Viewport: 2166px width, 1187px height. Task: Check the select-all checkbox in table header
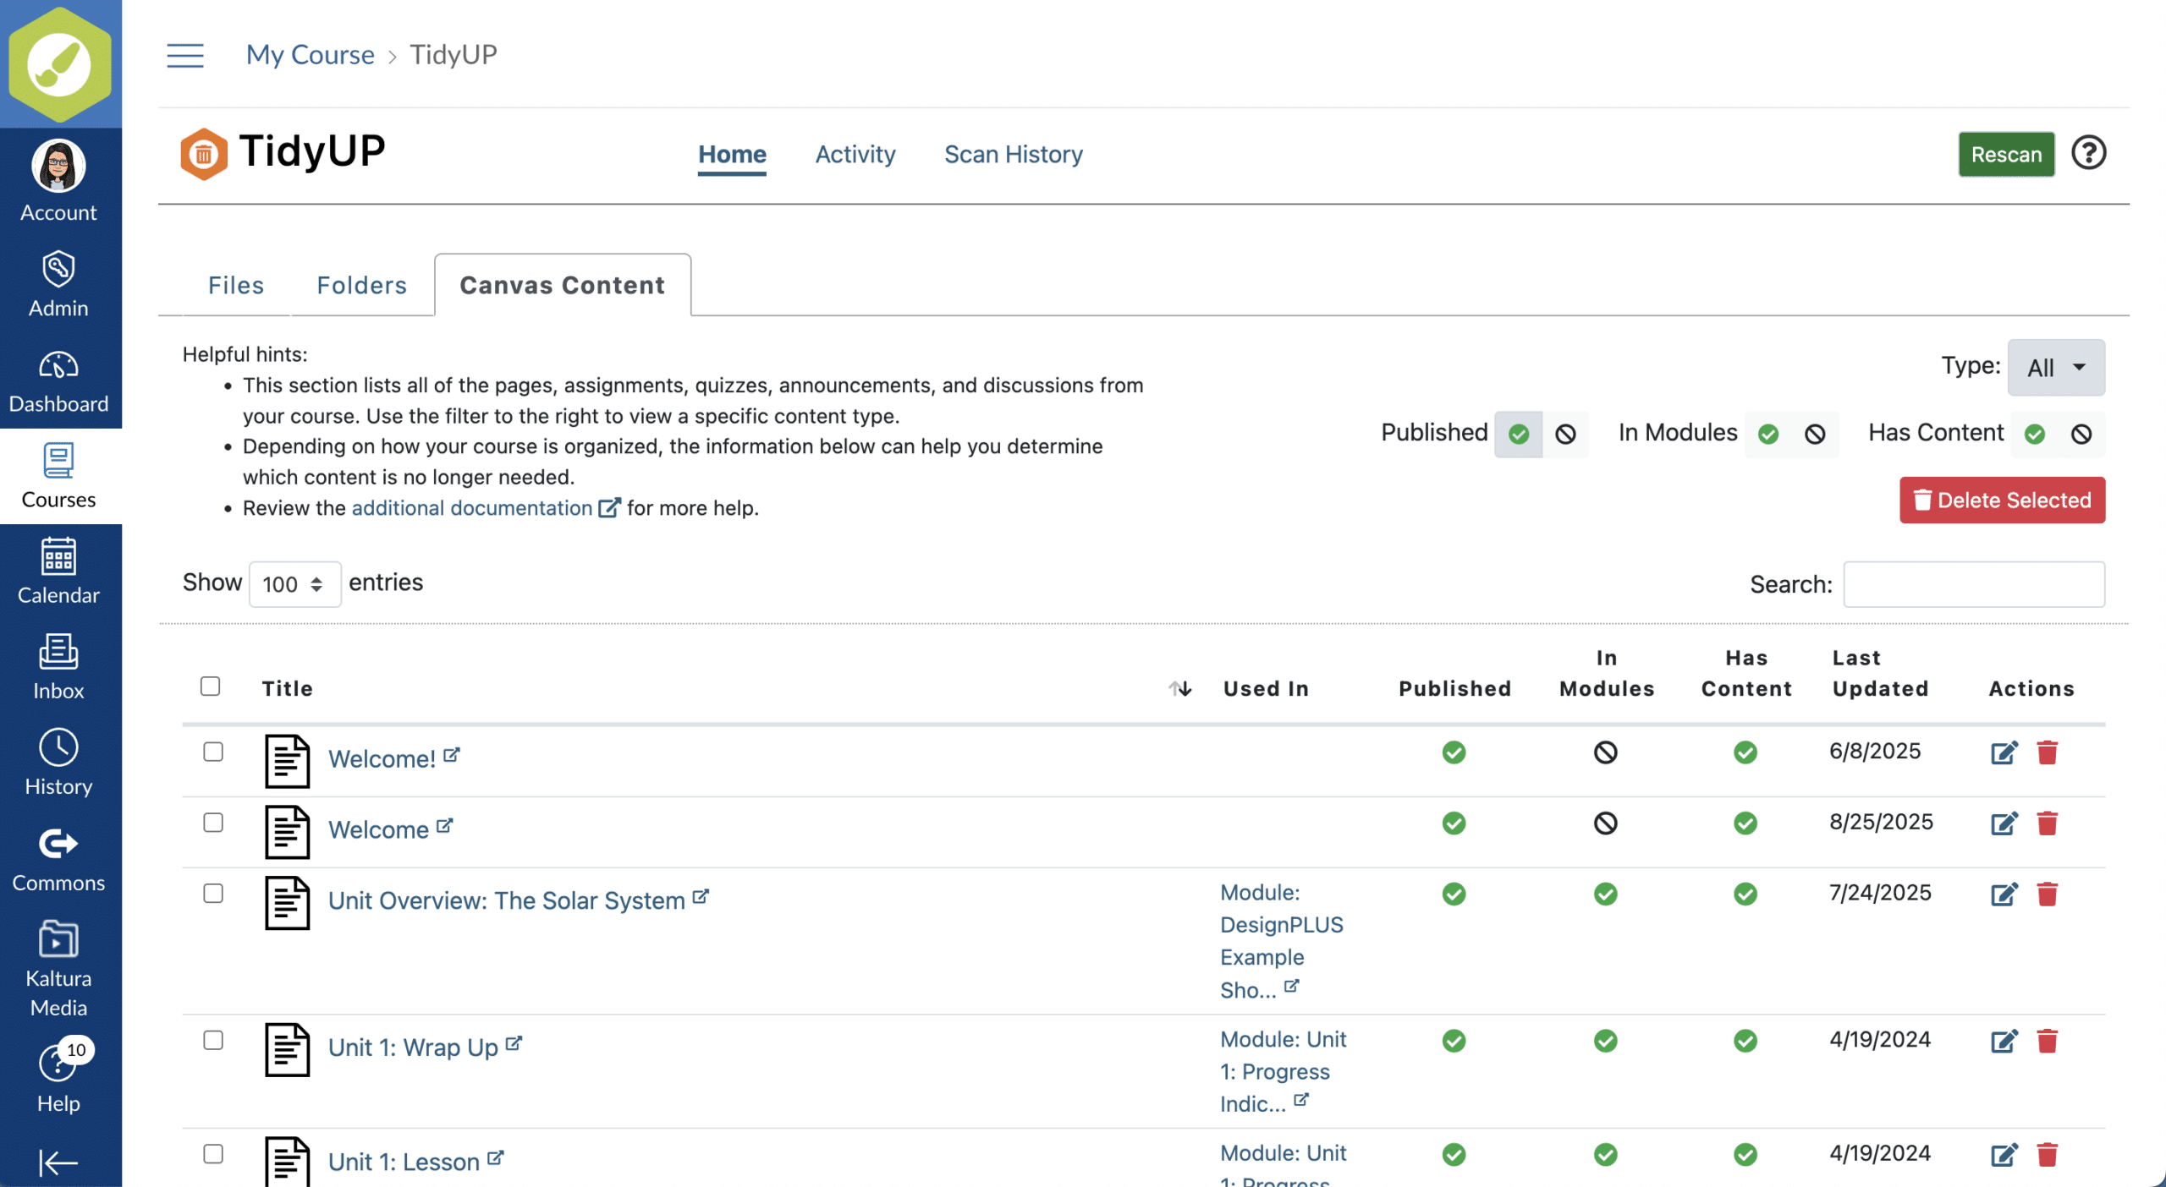click(211, 686)
